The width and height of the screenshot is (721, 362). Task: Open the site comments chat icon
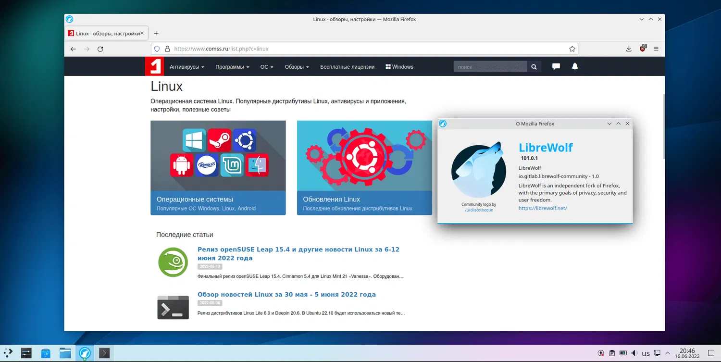pyautogui.click(x=556, y=67)
